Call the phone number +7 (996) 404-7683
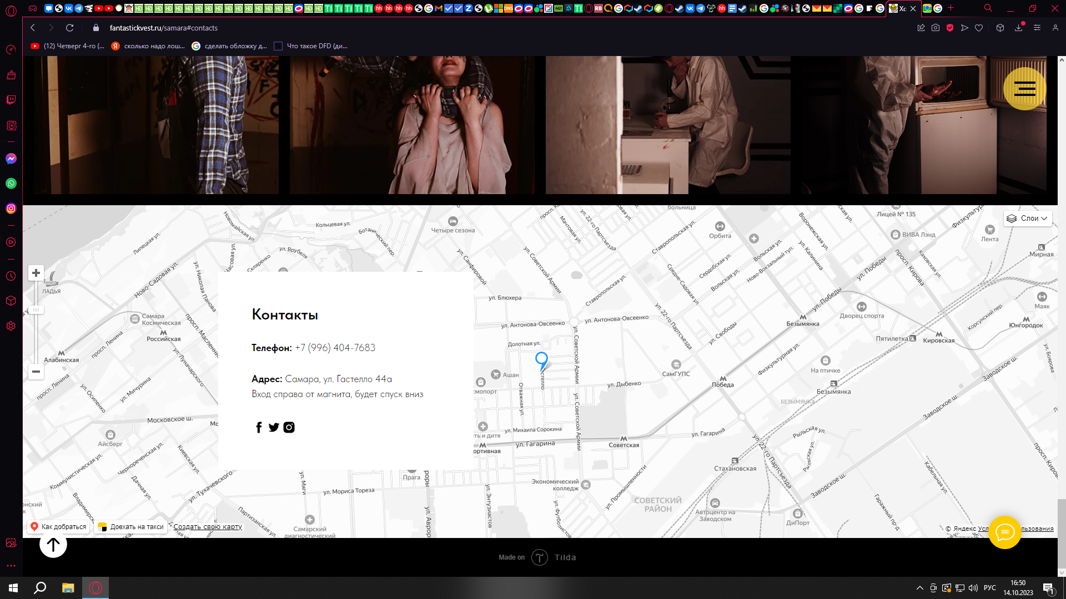Image resolution: width=1066 pixels, height=599 pixels. tap(335, 348)
